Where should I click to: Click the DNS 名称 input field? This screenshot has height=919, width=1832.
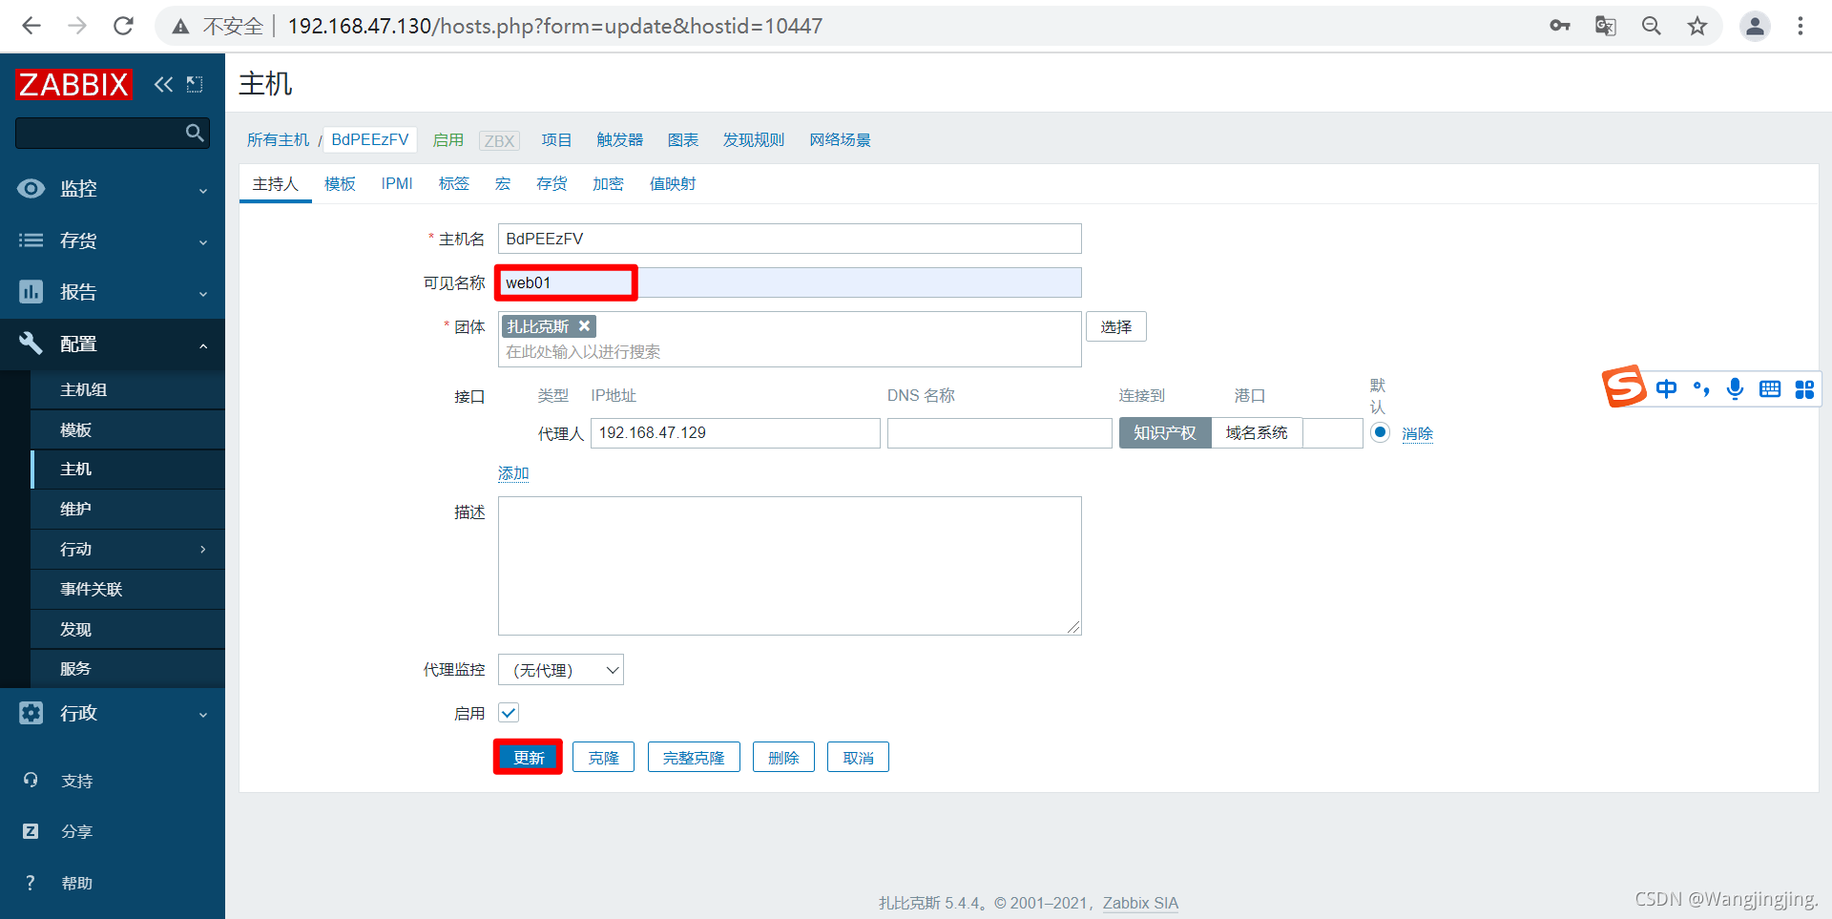1000,433
